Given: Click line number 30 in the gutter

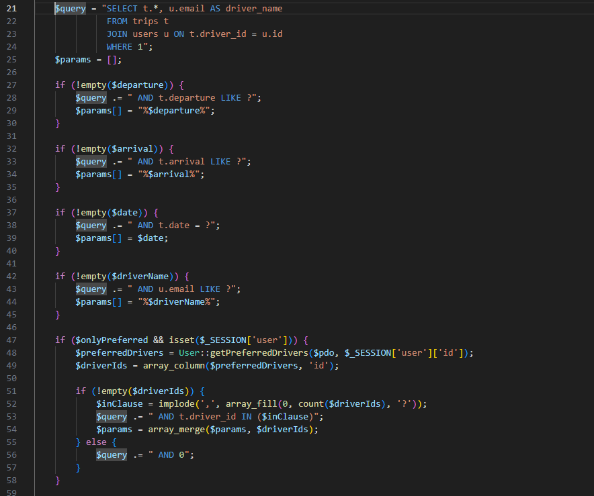Looking at the screenshot, I should click(x=11, y=123).
